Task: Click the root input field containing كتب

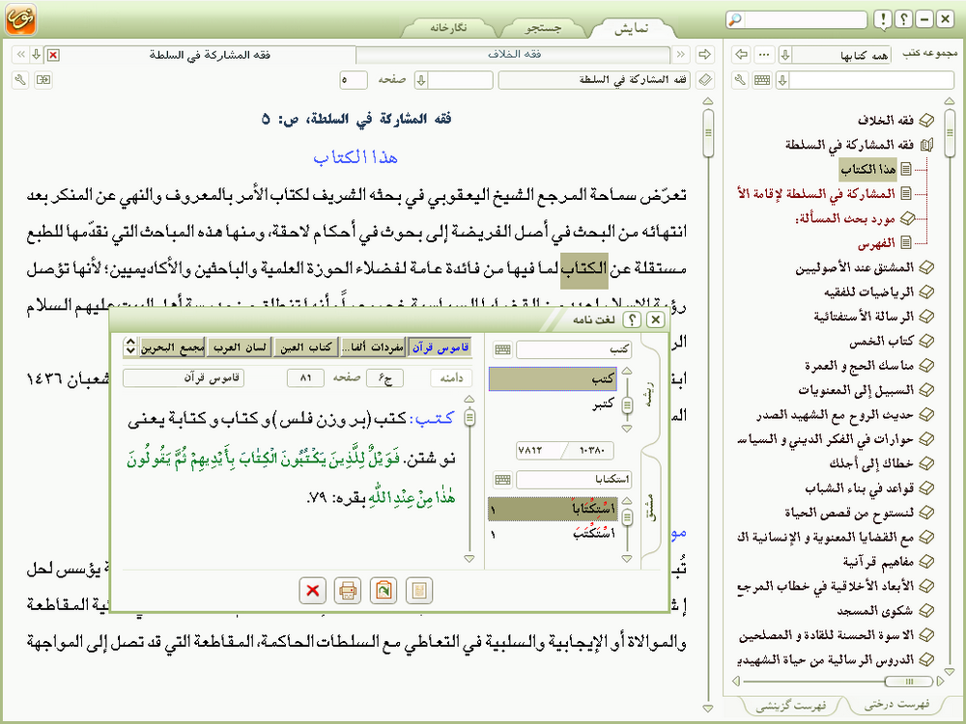Action: pyautogui.click(x=574, y=349)
